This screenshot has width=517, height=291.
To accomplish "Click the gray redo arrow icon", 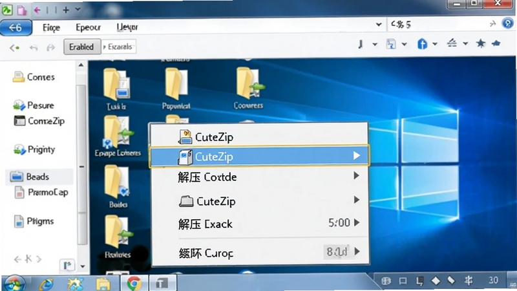I will pyautogui.click(x=50, y=48).
